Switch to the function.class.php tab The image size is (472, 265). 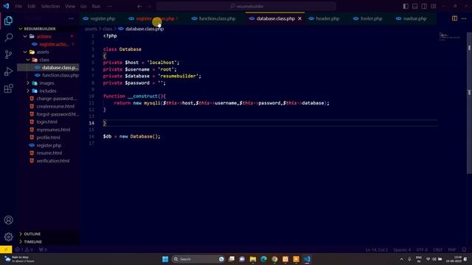(x=217, y=18)
